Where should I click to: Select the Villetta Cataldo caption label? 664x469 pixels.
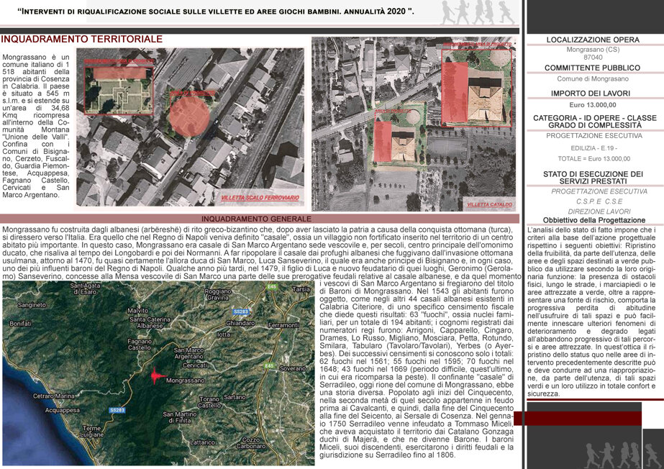(489, 204)
